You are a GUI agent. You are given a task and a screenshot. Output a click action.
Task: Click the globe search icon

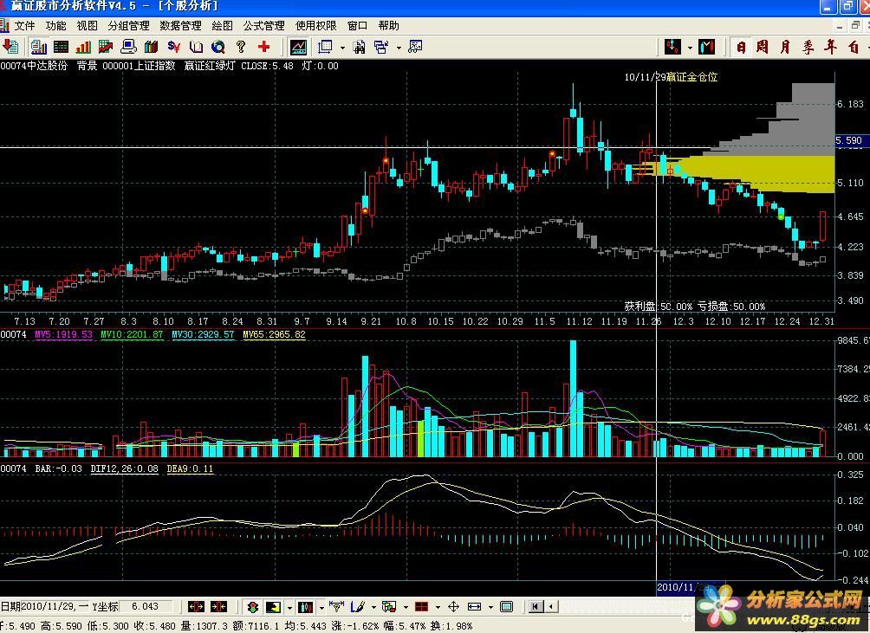click(218, 47)
